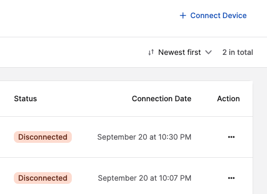Select the second device row
This screenshot has width=267, height=194.
(x=126, y=176)
